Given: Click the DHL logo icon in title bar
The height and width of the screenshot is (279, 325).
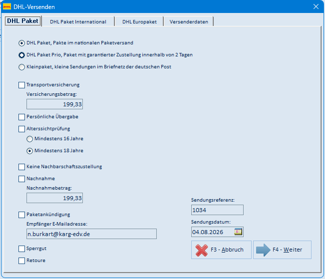Looking at the screenshot, I should pos(7,6).
